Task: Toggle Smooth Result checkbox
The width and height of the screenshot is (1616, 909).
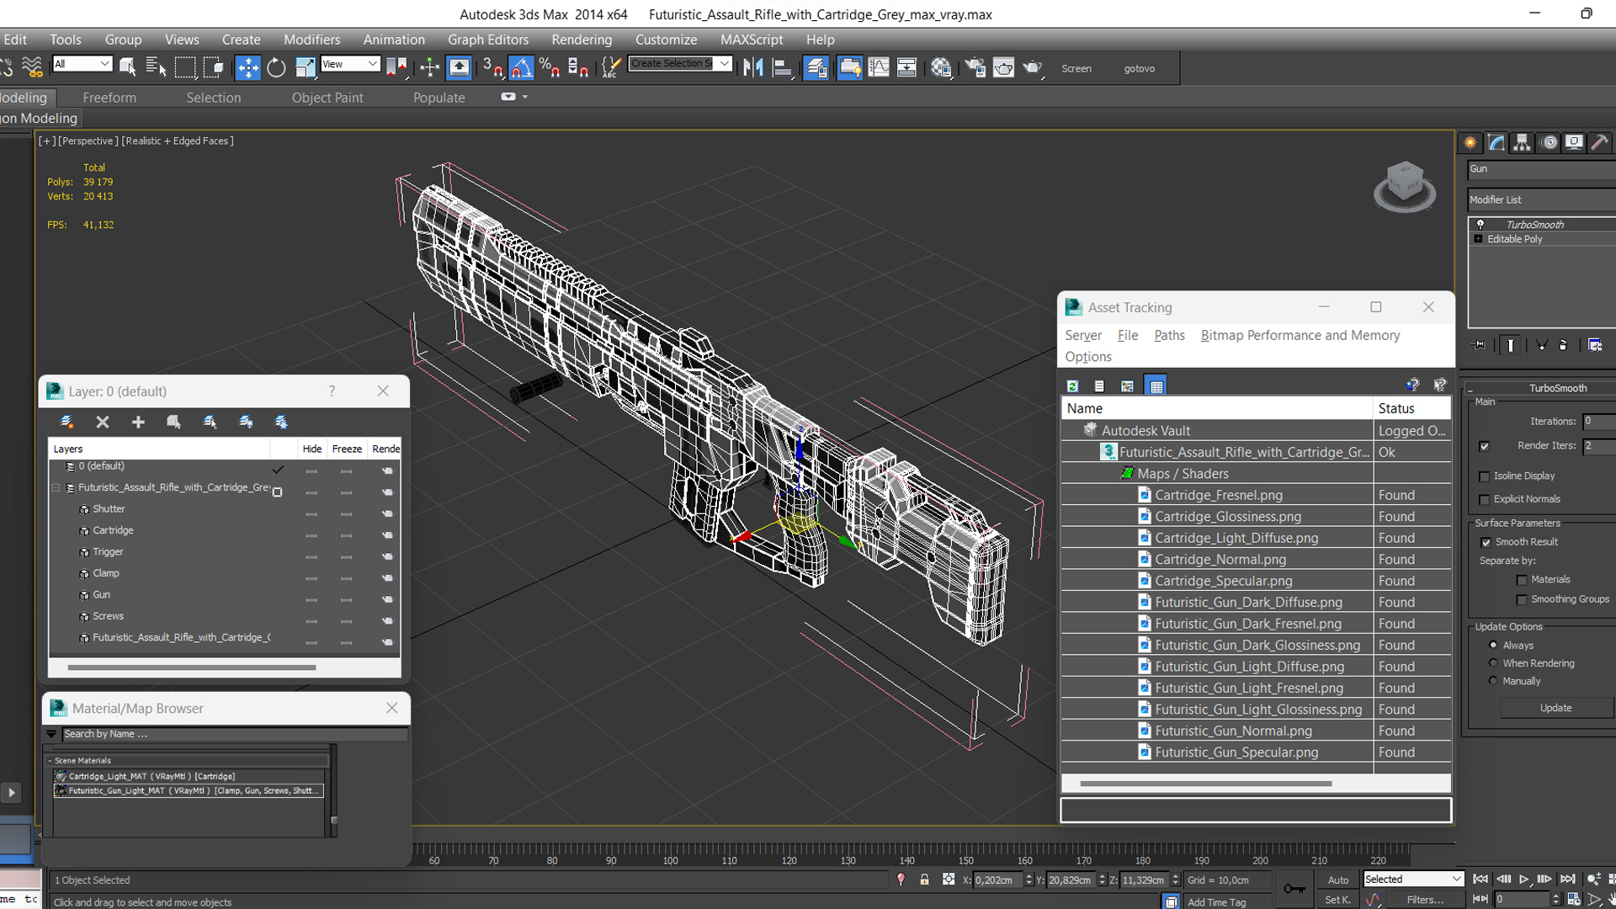Action: pyautogui.click(x=1486, y=542)
